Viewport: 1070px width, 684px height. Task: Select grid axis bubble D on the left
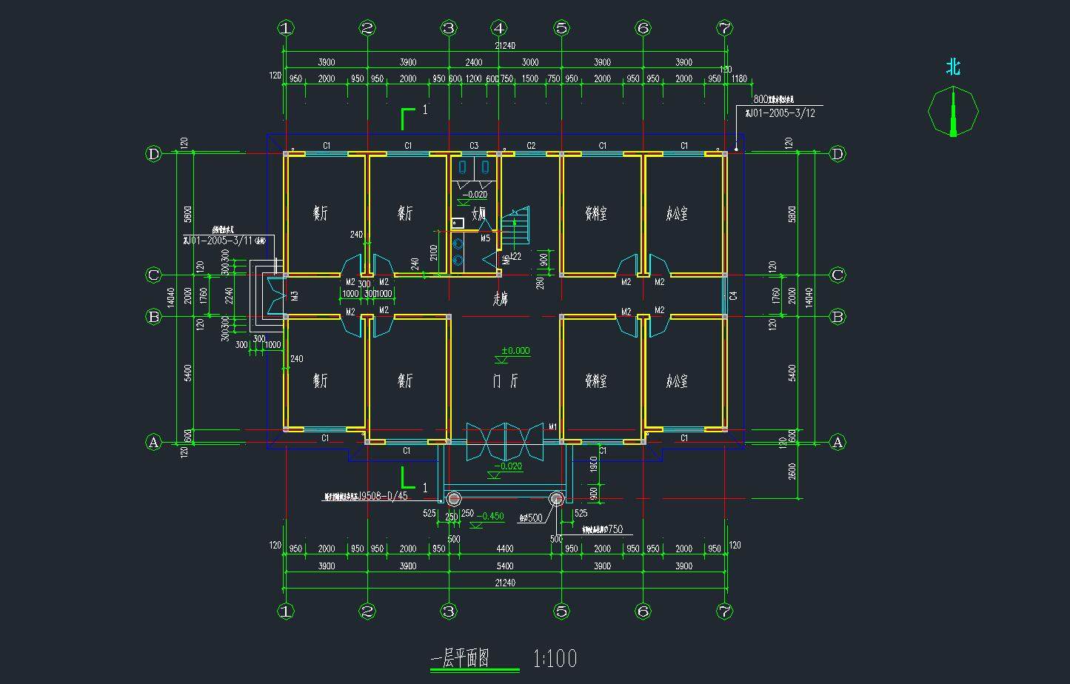[x=153, y=154]
